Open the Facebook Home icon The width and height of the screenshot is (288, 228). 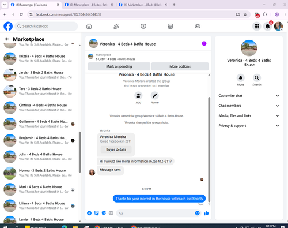point(89,26)
